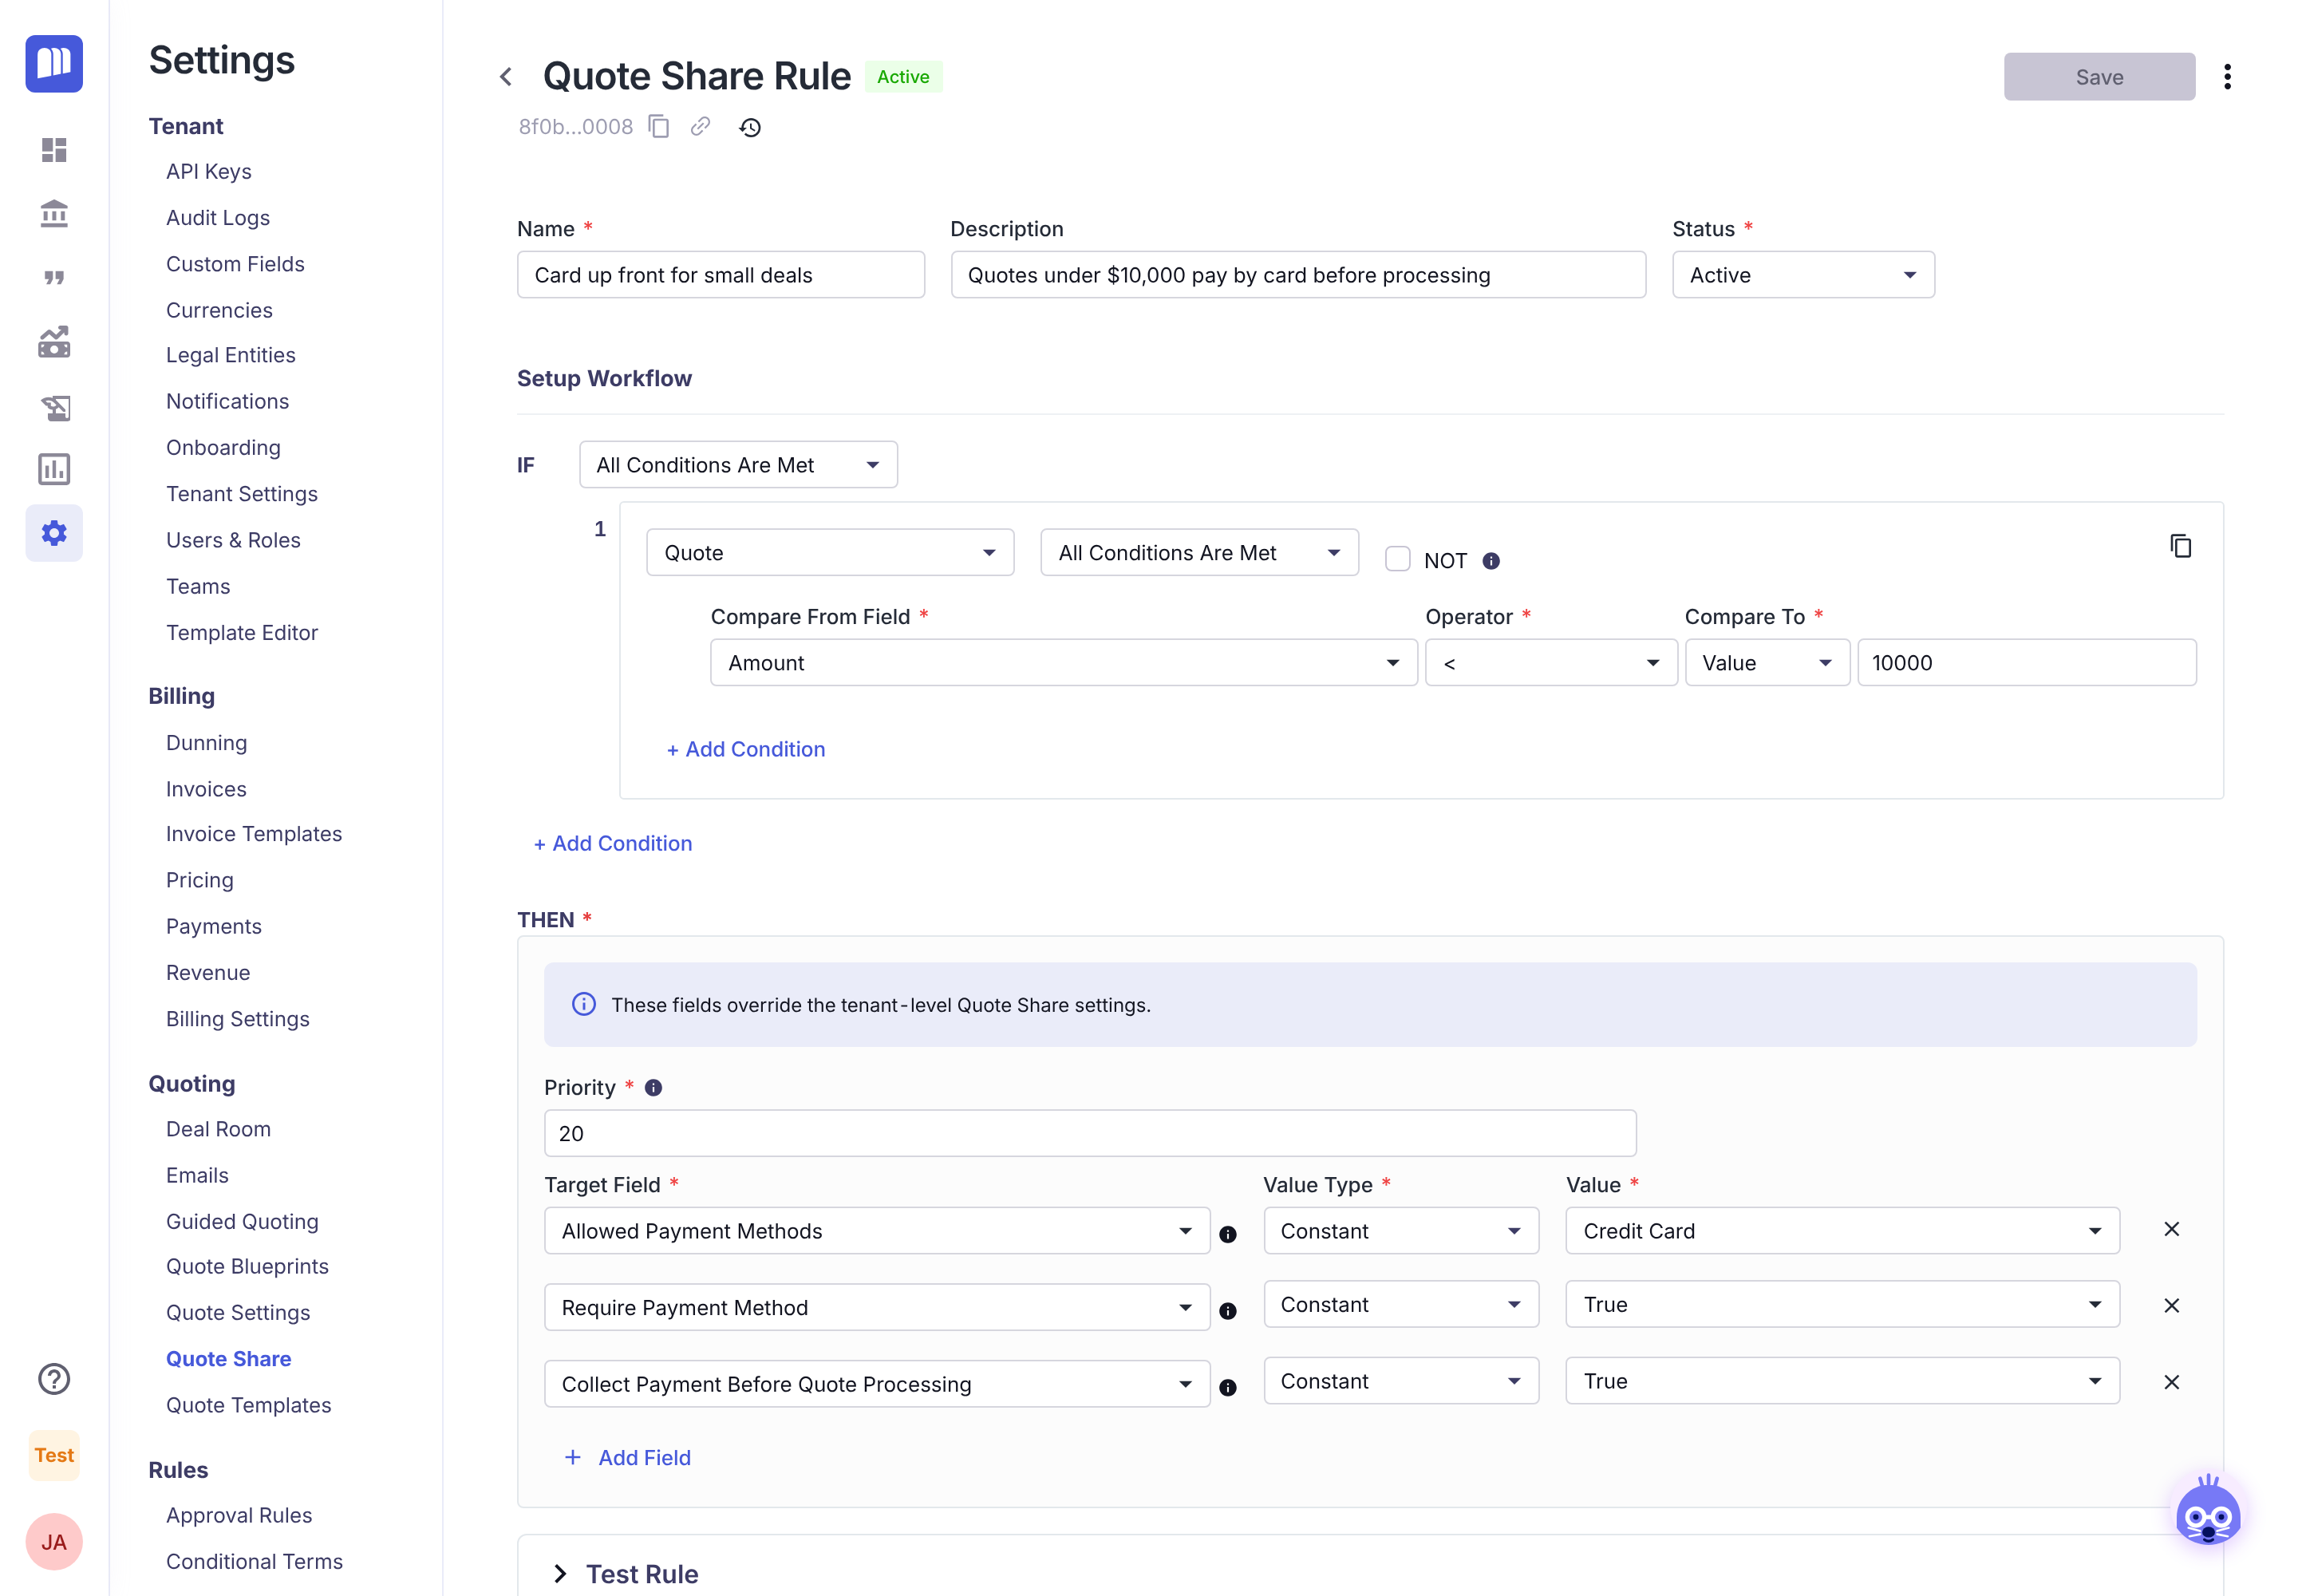Duplicate condition group 1
Image resolution: width=2298 pixels, height=1596 pixels.
pos(2181,546)
